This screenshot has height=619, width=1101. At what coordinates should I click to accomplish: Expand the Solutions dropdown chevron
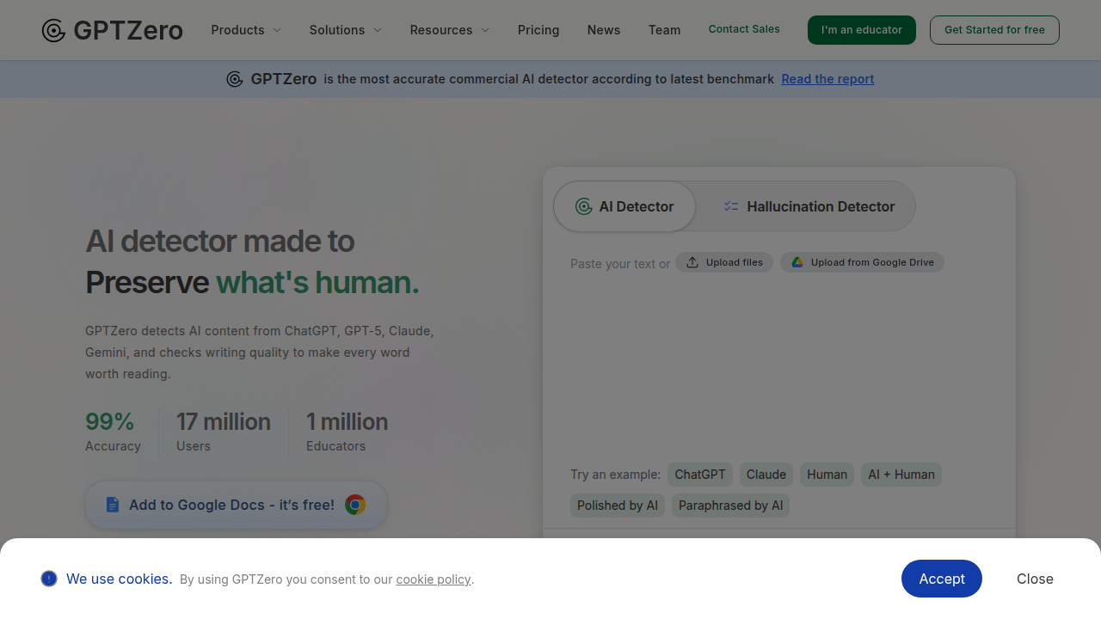tap(378, 30)
